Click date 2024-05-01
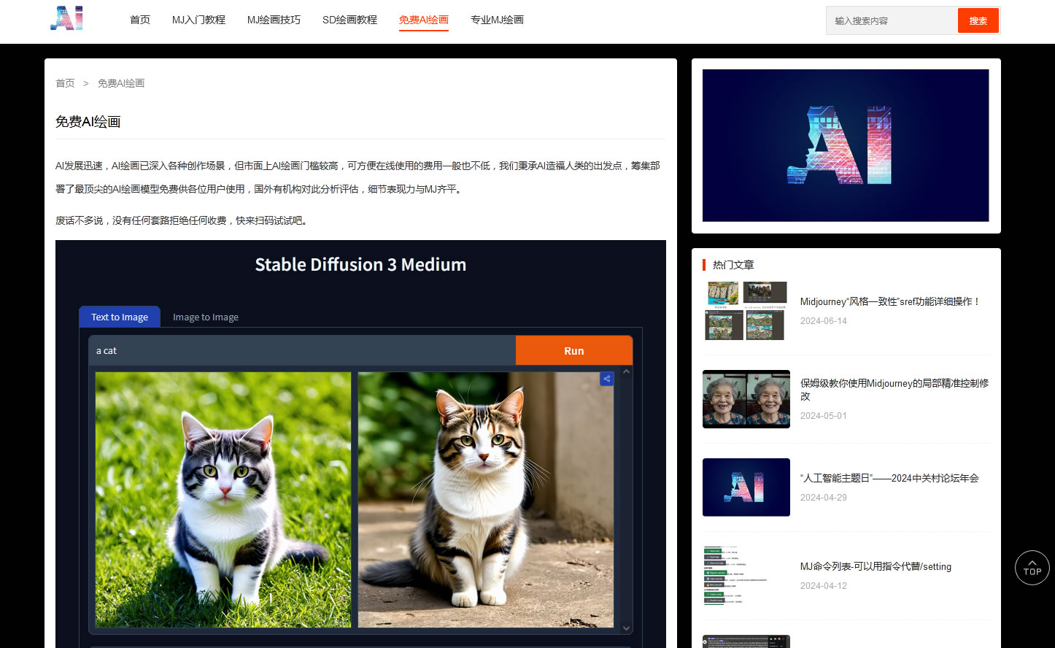 [x=824, y=416]
